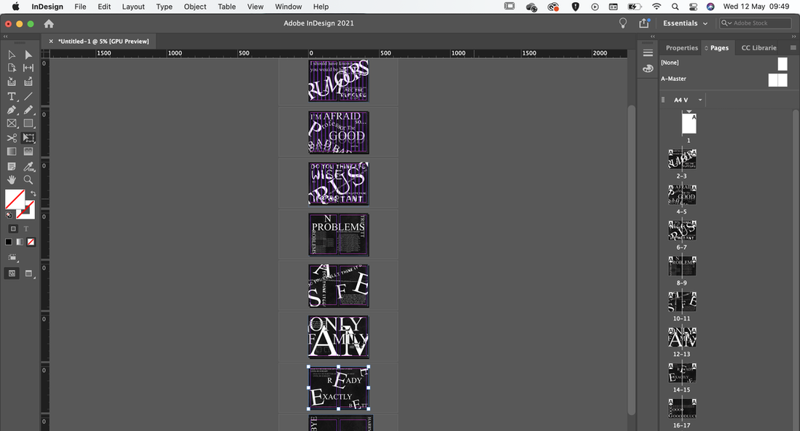The width and height of the screenshot is (800, 431).
Task: Open view options at toolbar bottom
Action: coord(13,258)
